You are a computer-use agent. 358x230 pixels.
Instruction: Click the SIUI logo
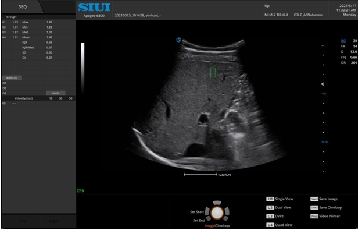94,8
